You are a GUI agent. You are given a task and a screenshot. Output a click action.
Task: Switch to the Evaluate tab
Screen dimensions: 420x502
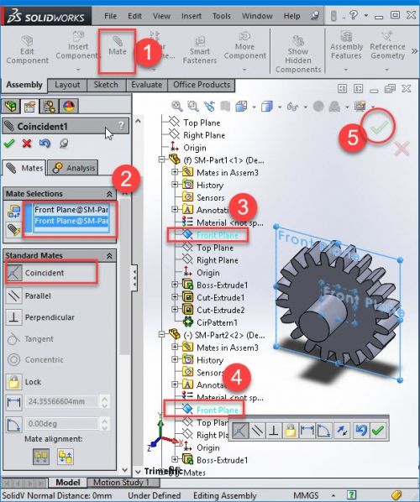[147, 85]
